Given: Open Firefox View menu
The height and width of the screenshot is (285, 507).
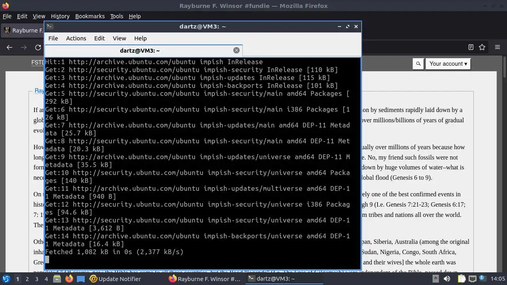Looking at the screenshot, I should [x=39, y=16].
